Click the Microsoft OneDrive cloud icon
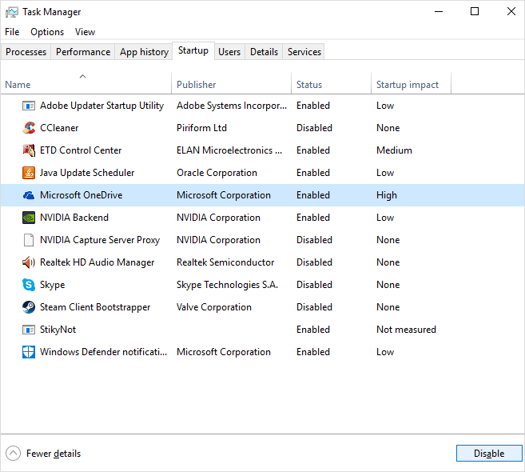 (x=29, y=195)
